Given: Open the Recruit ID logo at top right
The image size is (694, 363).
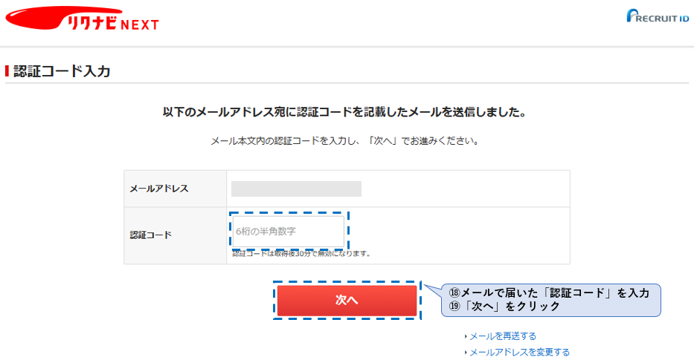Looking at the screenshot, I should tap(658, 16).
